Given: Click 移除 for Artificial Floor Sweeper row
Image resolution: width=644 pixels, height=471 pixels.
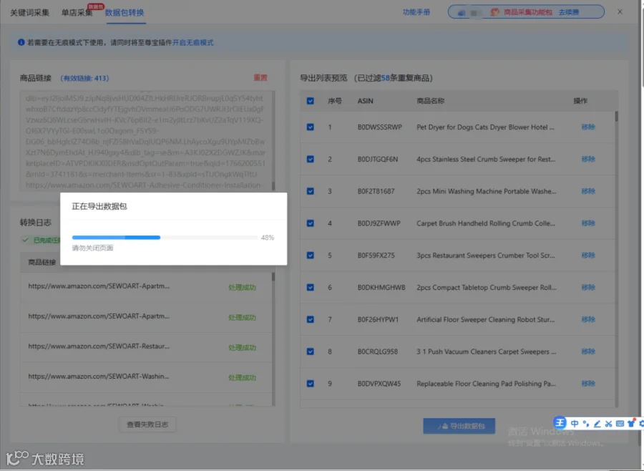Looking at the screenshot, I should (x=588, y=319).
